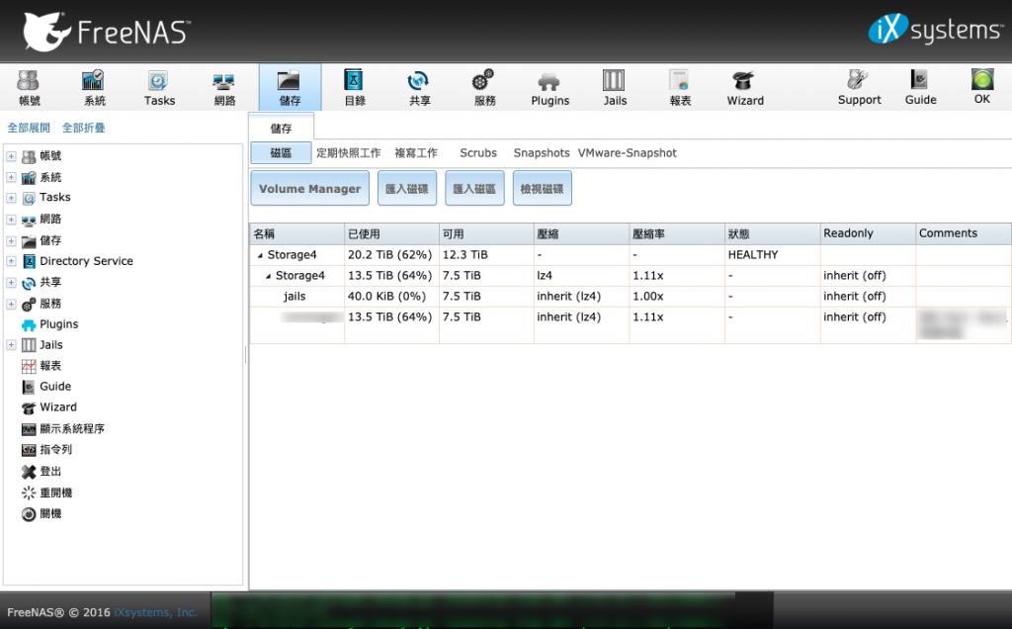Switch to the 定期快照工作 tab
This screenshot has width=1012, height=629.
tap(349, 153)
